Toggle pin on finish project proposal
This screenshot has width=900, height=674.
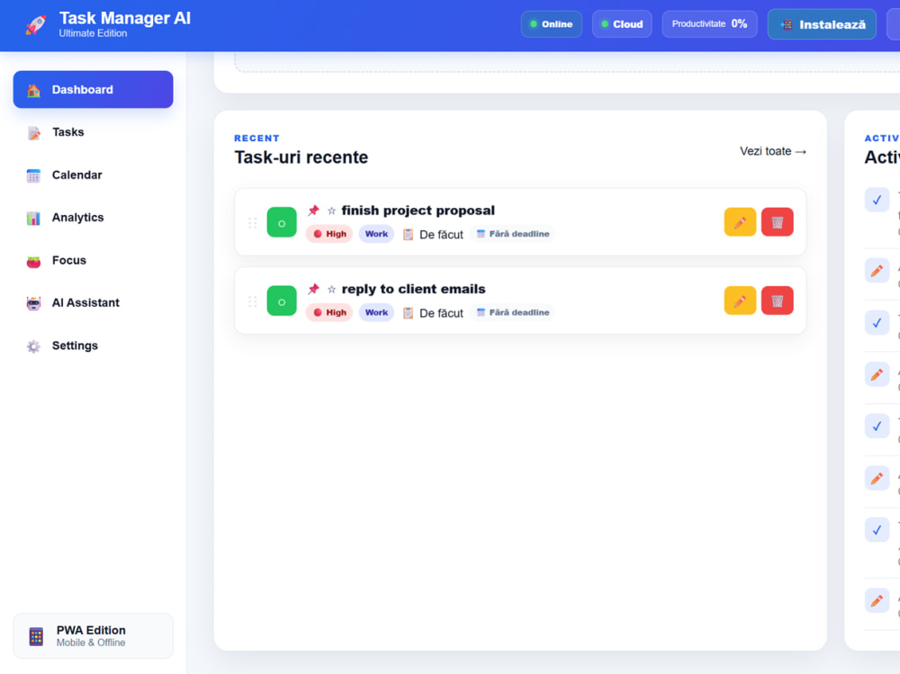tap(313, 211)
